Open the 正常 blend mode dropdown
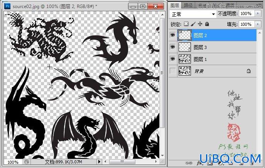Screen dimensions: 265x168 193,14
